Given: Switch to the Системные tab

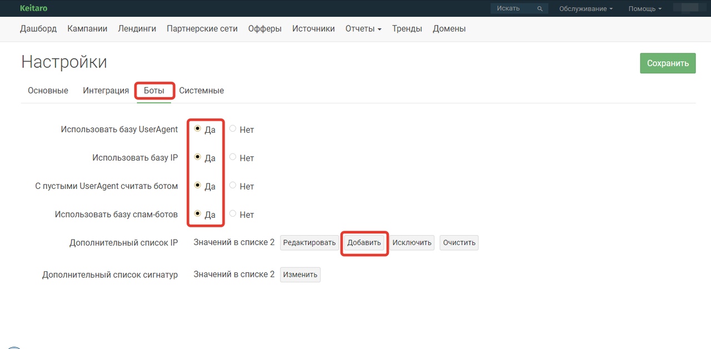Looking at the screenshot, I should 201,91.
